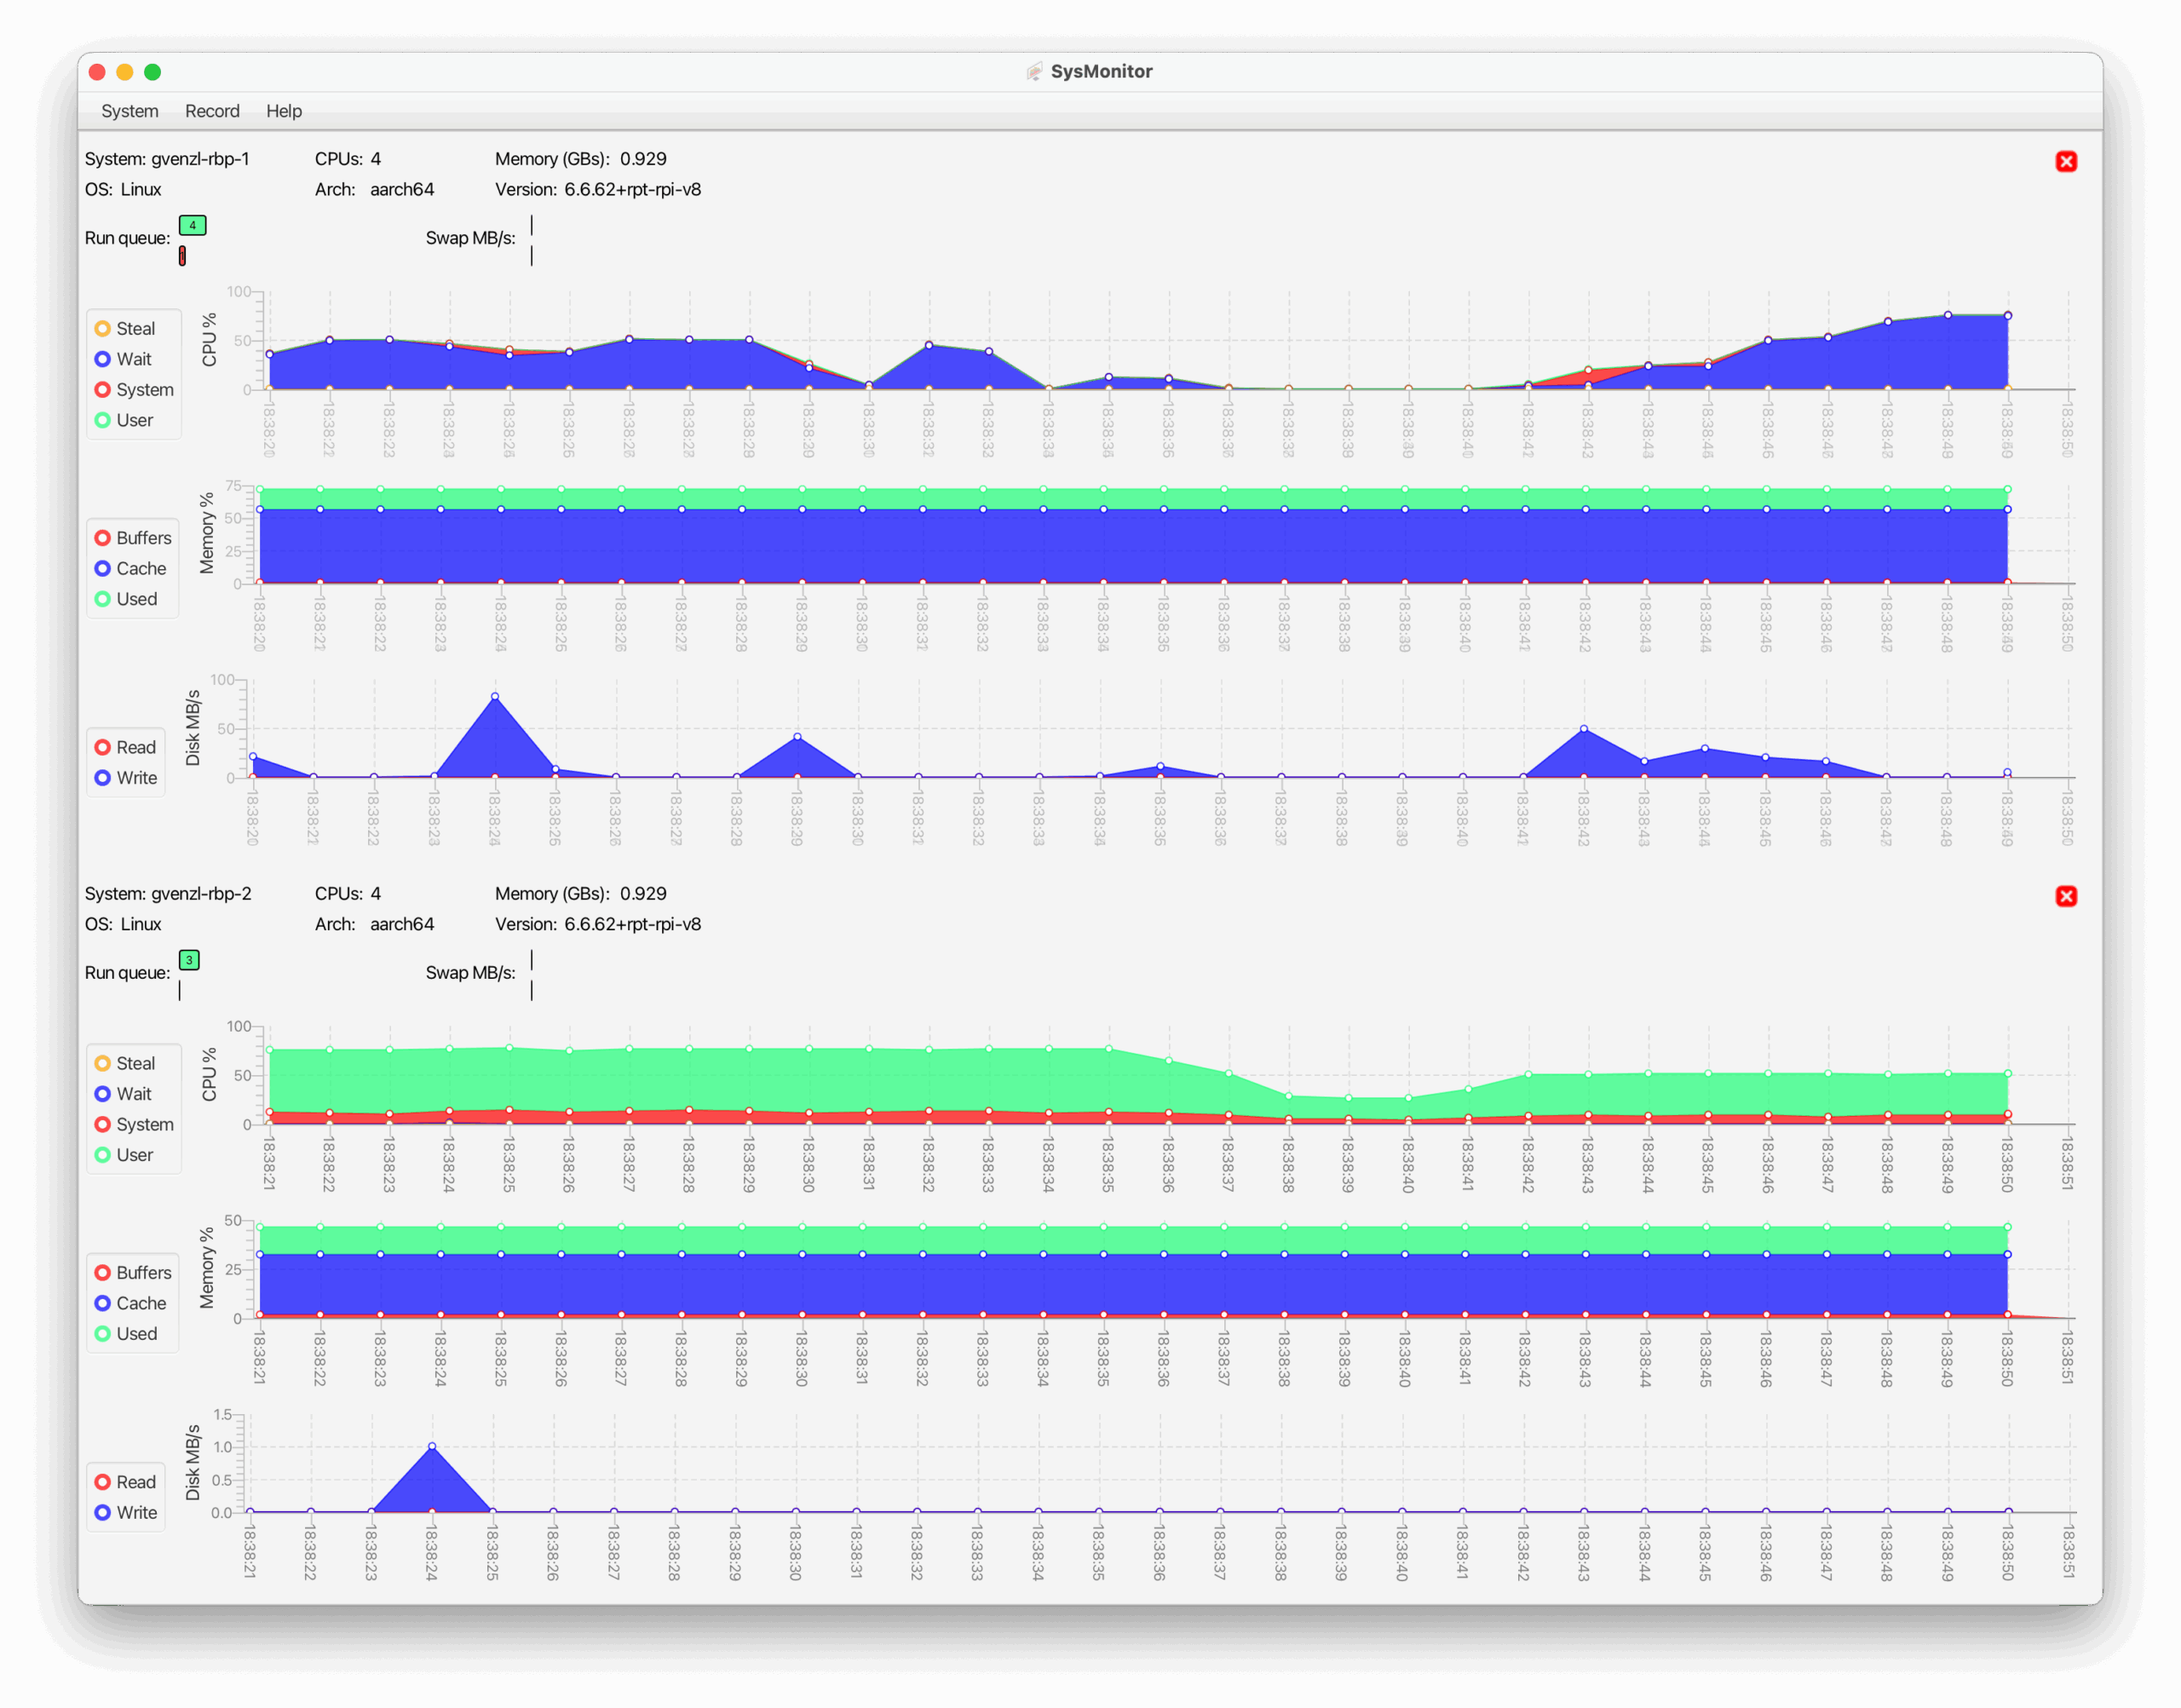Click the Read legend marker in gvenzl-rbp-2 Disk chart

tap(102, 1482)
